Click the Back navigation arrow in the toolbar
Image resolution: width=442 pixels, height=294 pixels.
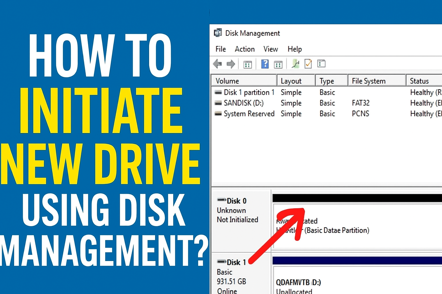click(218, 64)
